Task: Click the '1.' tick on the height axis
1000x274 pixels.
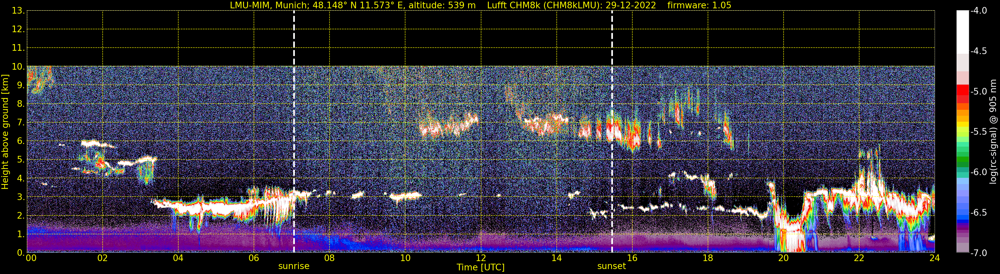Action: coord(21,235)
